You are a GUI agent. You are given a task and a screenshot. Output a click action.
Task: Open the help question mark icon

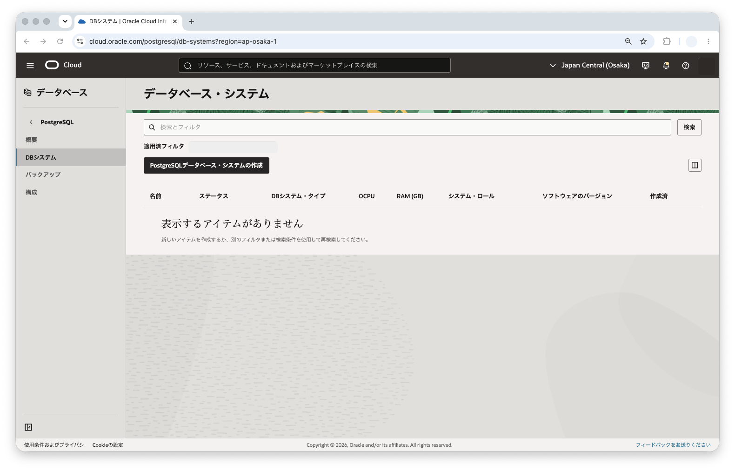click(686, 66)
